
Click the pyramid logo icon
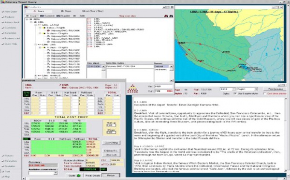point(132,89)
